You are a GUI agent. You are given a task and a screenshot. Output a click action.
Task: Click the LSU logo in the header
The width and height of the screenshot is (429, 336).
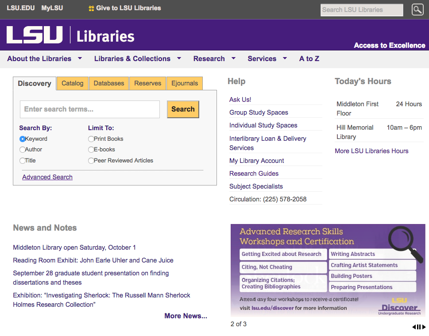tap(35, 35)
